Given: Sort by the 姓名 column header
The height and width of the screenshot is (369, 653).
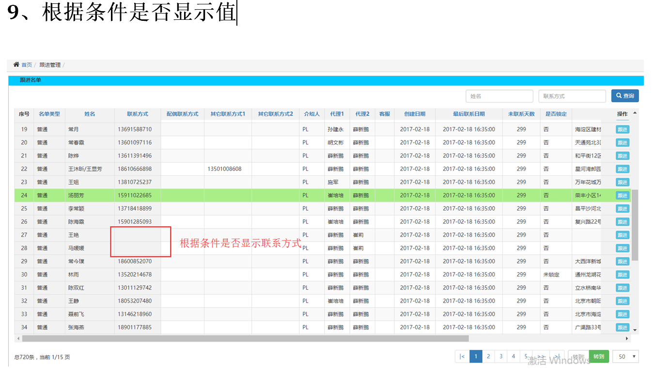Looking at the screenshot, I should (90, 114).
